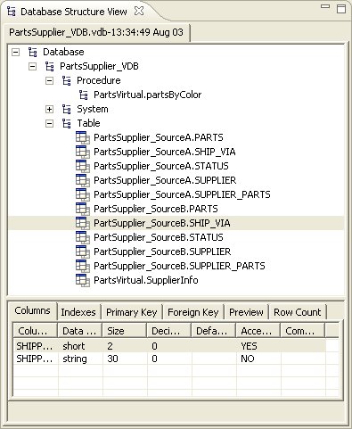Minimize the Database Structure View panel
The image size is (352, 429).
[x=325, y=6]
